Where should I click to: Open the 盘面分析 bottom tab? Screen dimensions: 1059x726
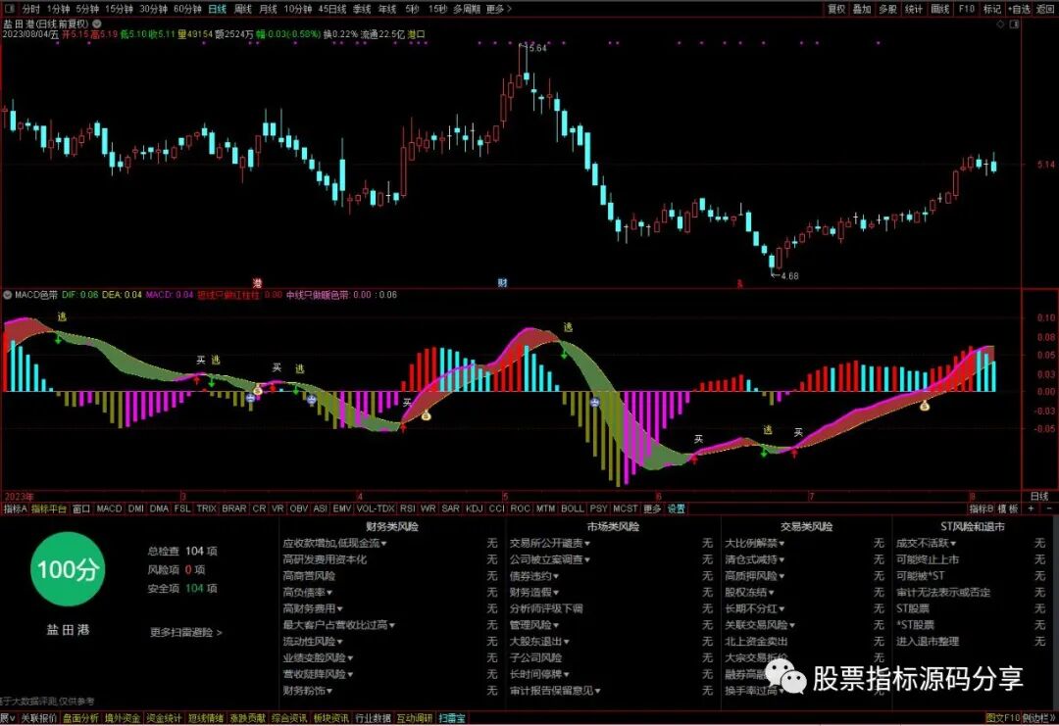coord(80,718)
